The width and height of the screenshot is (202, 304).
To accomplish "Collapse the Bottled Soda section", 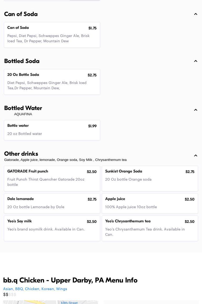I will [x=195, y=61].
